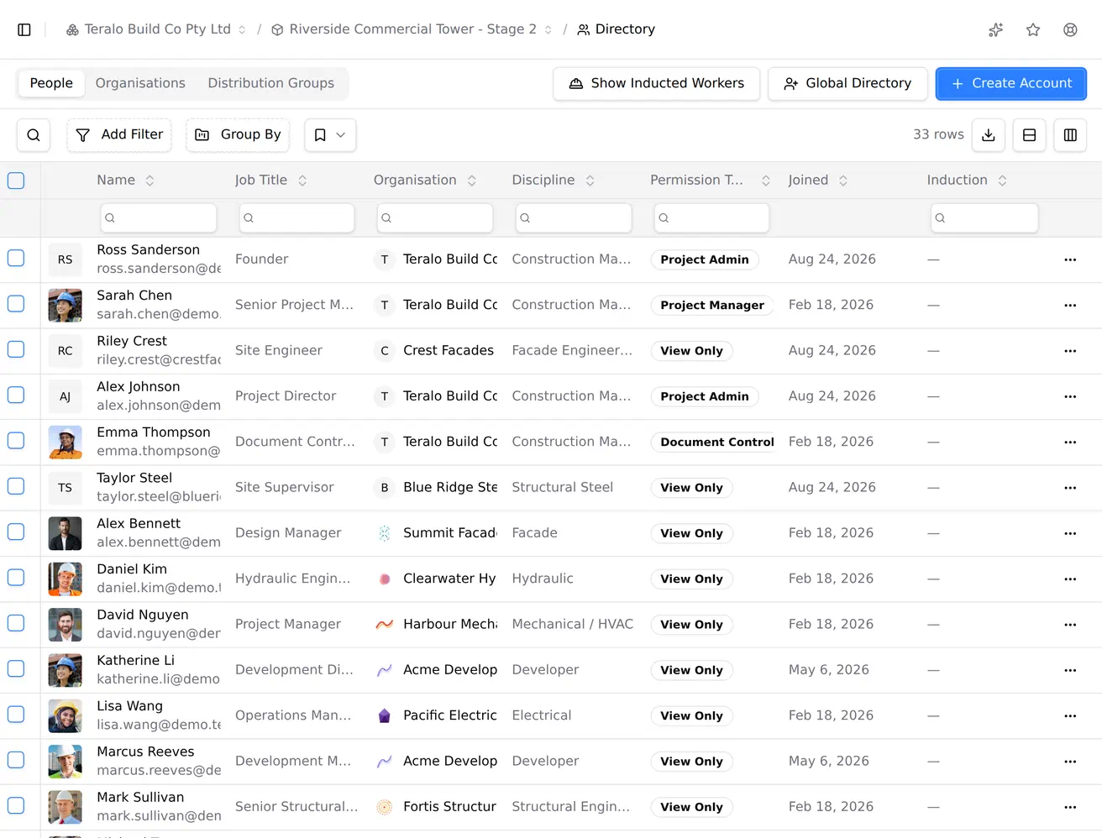
Task: Select the Riley Crest row checkbox
Action: point(16,349)
